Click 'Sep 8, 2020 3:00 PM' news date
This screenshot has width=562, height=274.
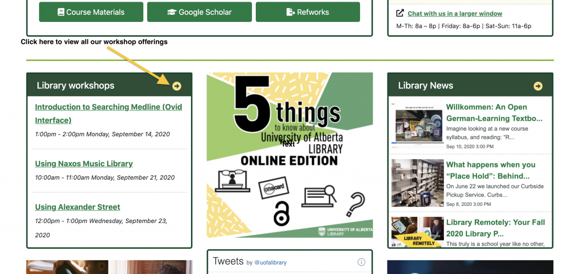coord(469,204)
